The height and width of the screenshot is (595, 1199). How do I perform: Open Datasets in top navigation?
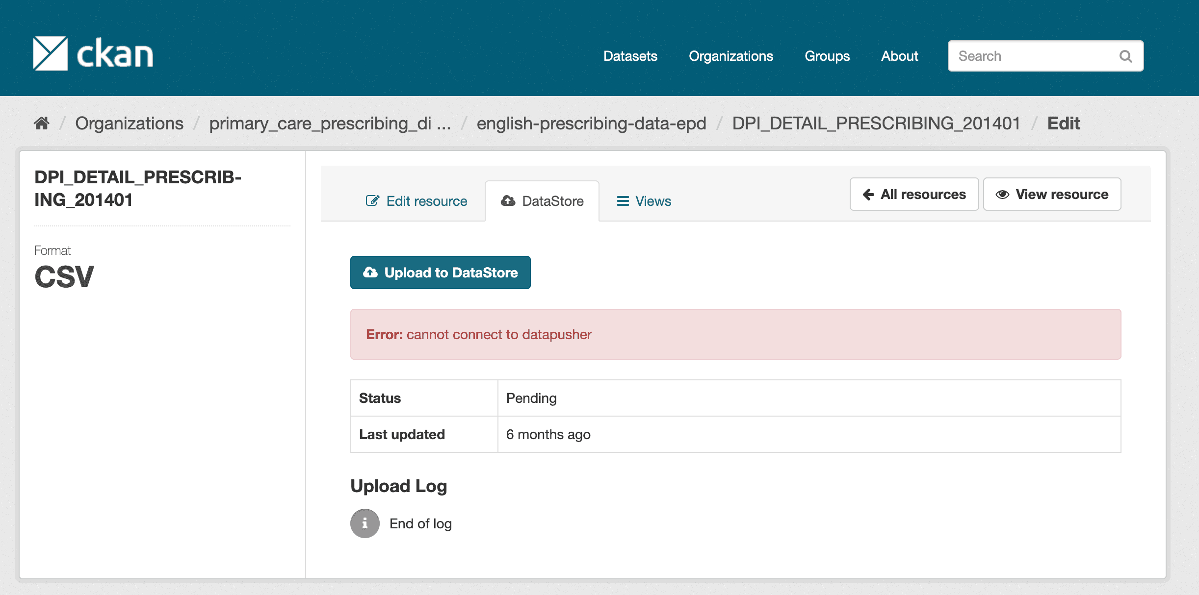(x=630, y=56)
